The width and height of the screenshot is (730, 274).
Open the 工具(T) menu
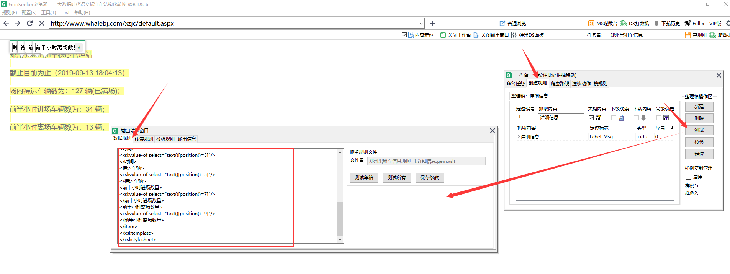(49, 13)
